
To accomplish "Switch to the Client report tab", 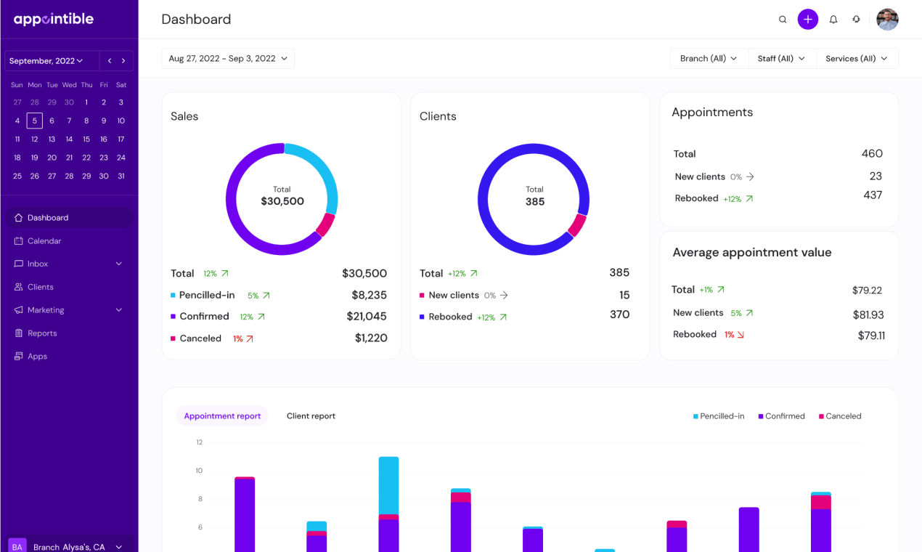I will 311,416.
